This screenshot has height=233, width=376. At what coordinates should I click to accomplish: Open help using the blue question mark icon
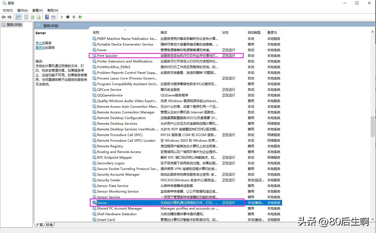click(x=47, y=17)
